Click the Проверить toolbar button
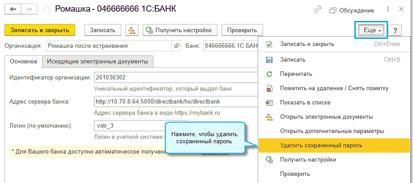Screen dimensions: 413x183 242,30
